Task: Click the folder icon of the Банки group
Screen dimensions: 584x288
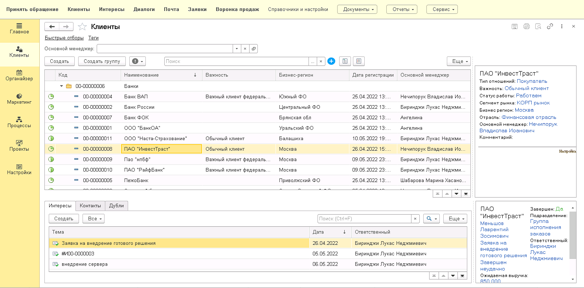Action: (69, 86)
